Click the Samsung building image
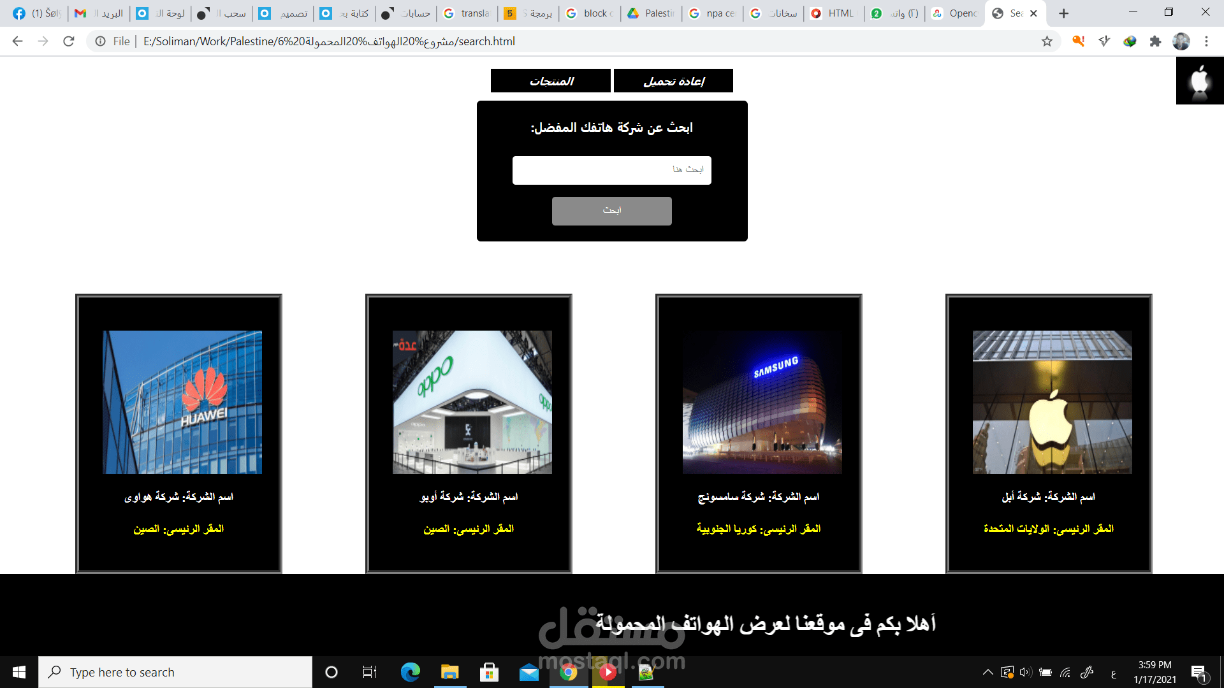 (762, 402)
